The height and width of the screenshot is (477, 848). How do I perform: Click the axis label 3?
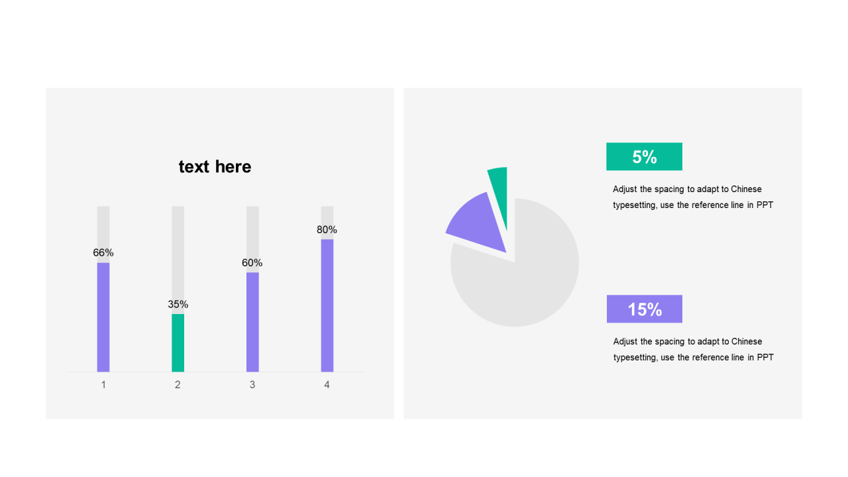coord(252,385)
